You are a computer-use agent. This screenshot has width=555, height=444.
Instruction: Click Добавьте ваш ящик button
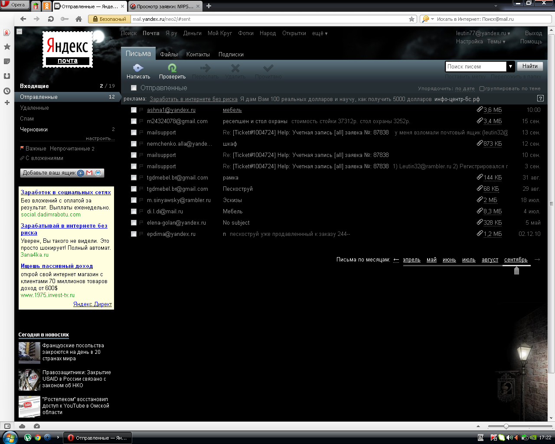pyautogui.click(x=62, y=173)
